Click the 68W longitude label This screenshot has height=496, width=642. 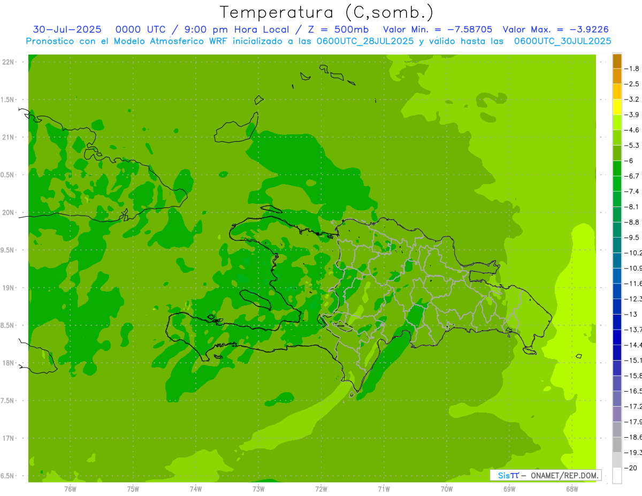click(571, 489)
